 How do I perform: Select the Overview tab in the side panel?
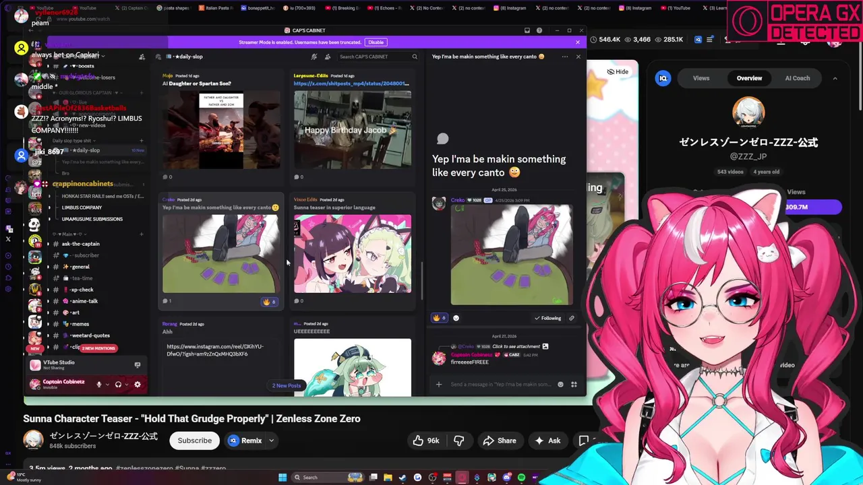point(749,78)
